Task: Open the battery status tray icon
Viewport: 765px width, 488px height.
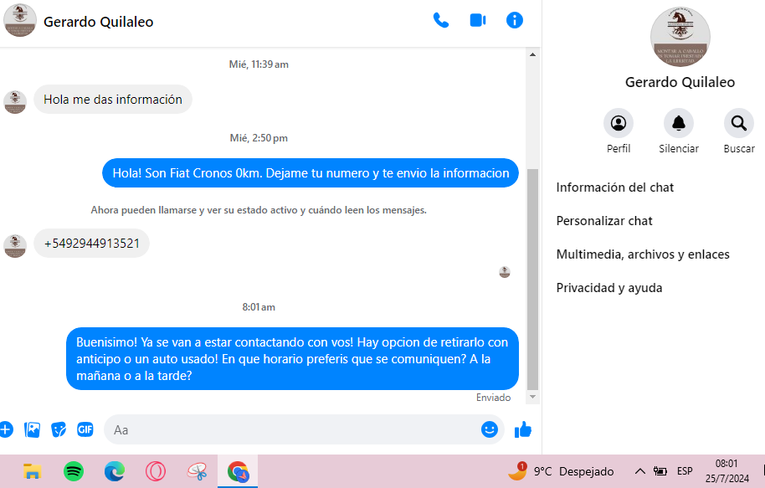Action: coord(660,471)
